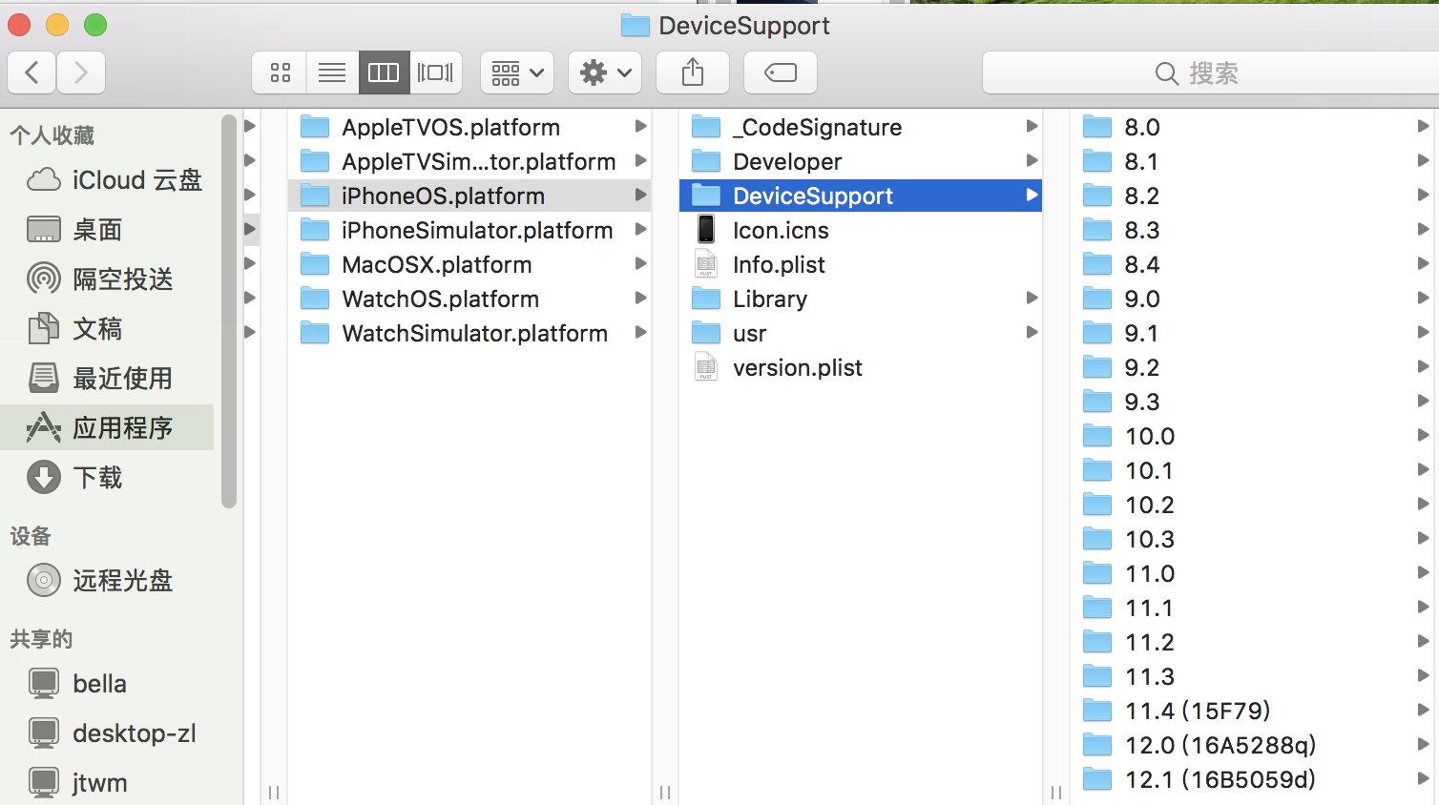Click the Edit Tags toolbar button
Image resolution: width=1439 pixels, height=805 pixels.
click(781, 72)
